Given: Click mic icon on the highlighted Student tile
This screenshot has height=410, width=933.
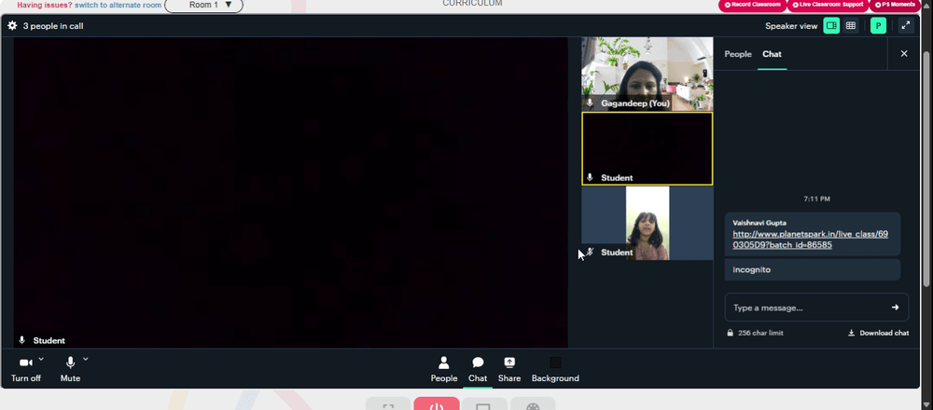Looking at the screenshot, I should pyautogui.click(x=590, y=177).
